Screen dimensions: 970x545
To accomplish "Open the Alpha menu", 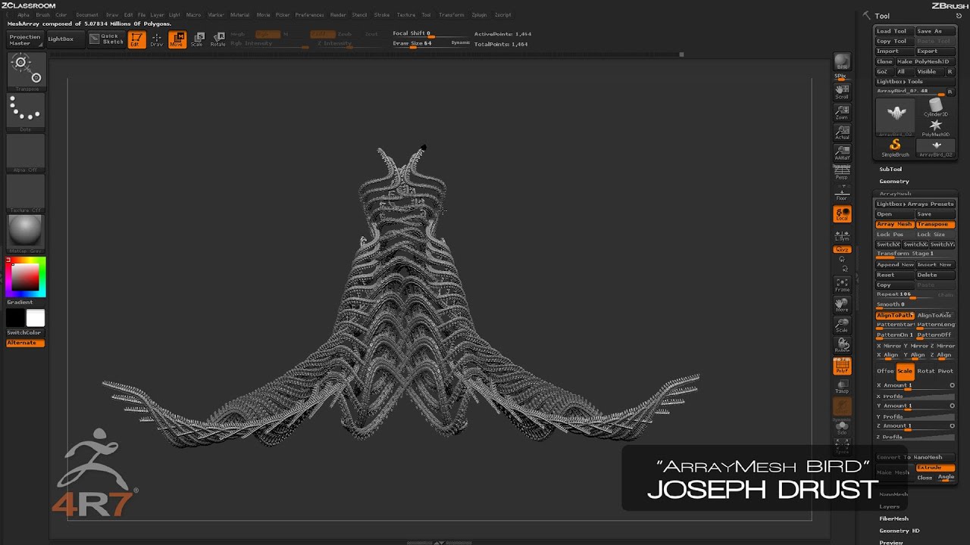I will [x=23, y=14].
